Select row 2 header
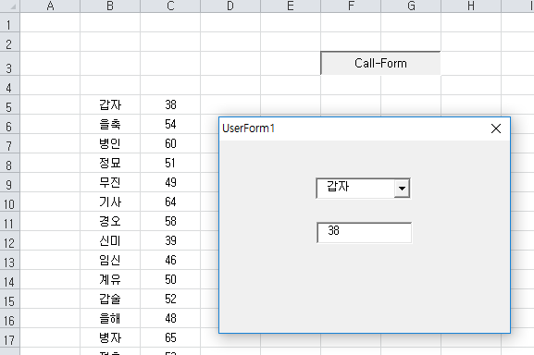The width and height of the screenshot is (534, 355). click(9, 42)
